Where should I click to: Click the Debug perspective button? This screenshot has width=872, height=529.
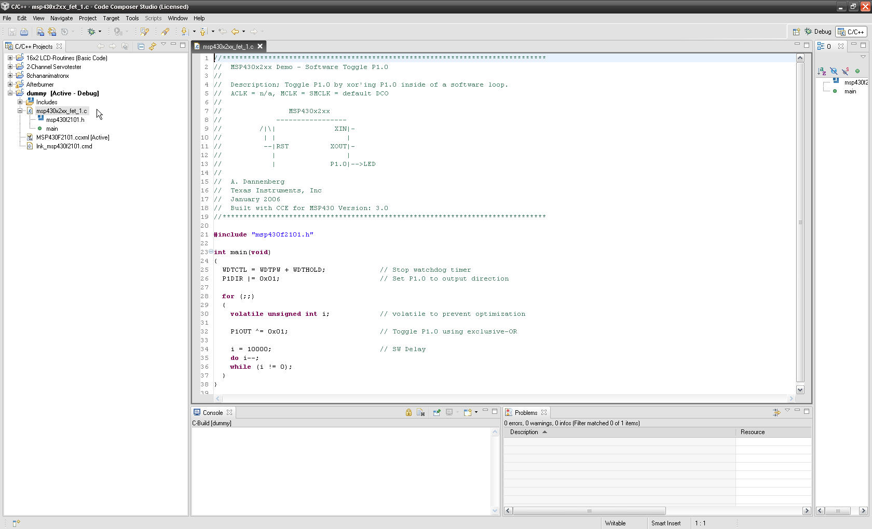click(x=819, y=31)
